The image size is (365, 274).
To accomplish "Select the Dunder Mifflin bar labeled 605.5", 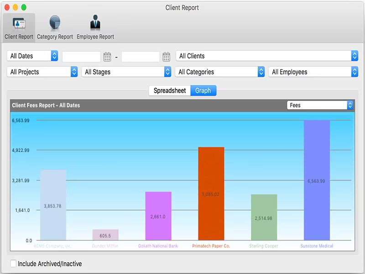I will coord(105,235).
